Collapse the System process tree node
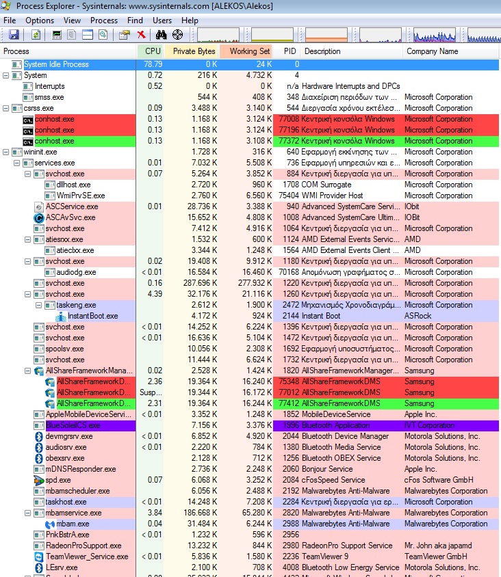This screenshot has height=577, width=501. click(x=5, y=75)
